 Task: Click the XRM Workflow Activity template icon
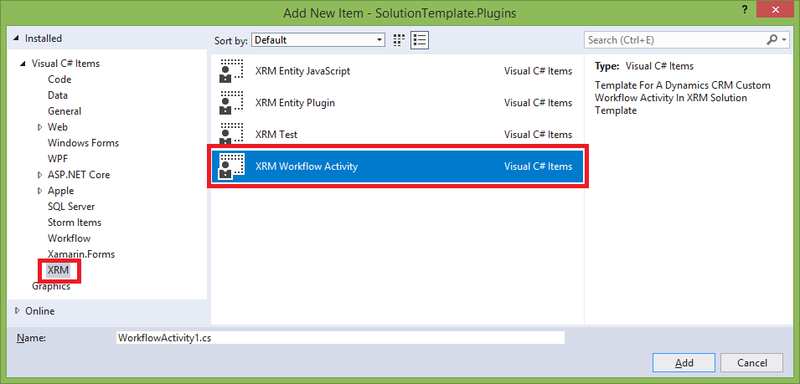click(x=230, y=166)
